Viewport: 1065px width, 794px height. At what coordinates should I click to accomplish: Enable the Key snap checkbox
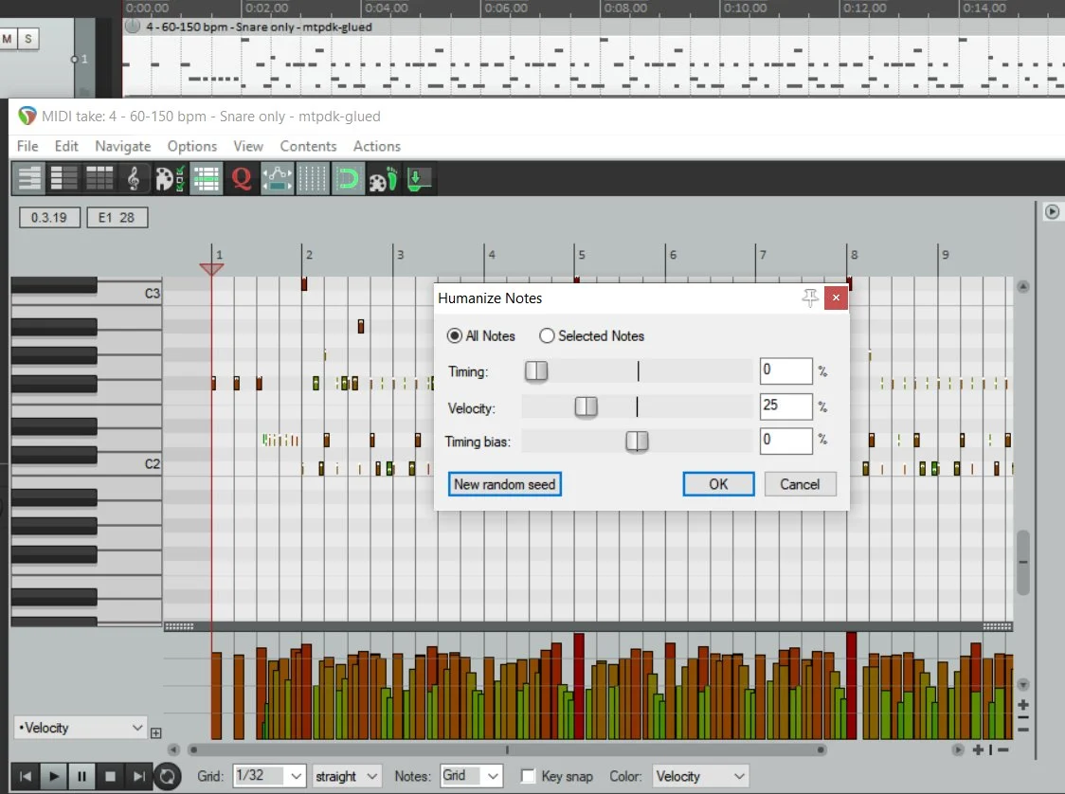[x=528, y=776]
